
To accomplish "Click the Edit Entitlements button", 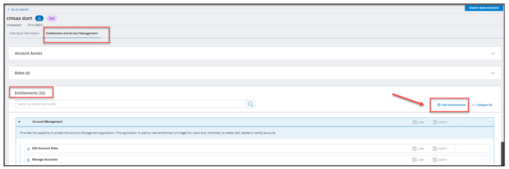I will (451, 105).
